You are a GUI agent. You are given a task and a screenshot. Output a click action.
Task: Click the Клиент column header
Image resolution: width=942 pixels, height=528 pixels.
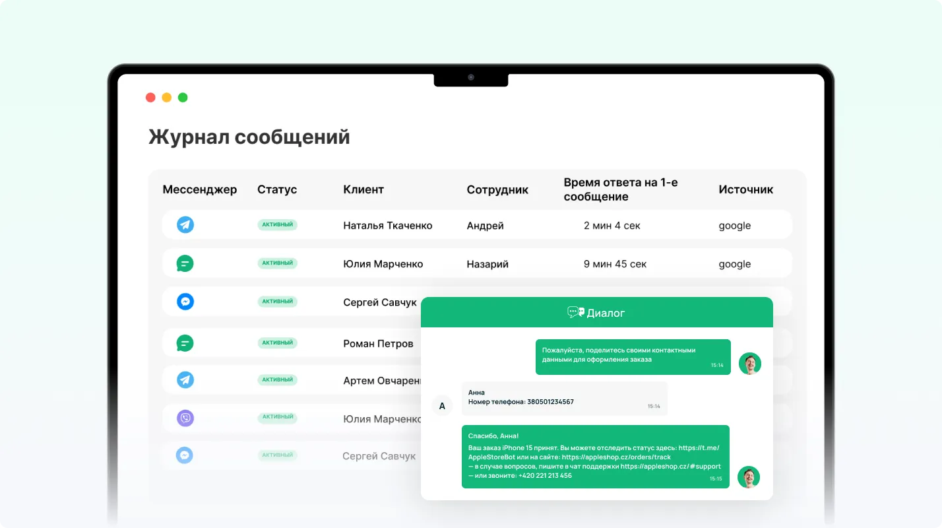point(363,189)
